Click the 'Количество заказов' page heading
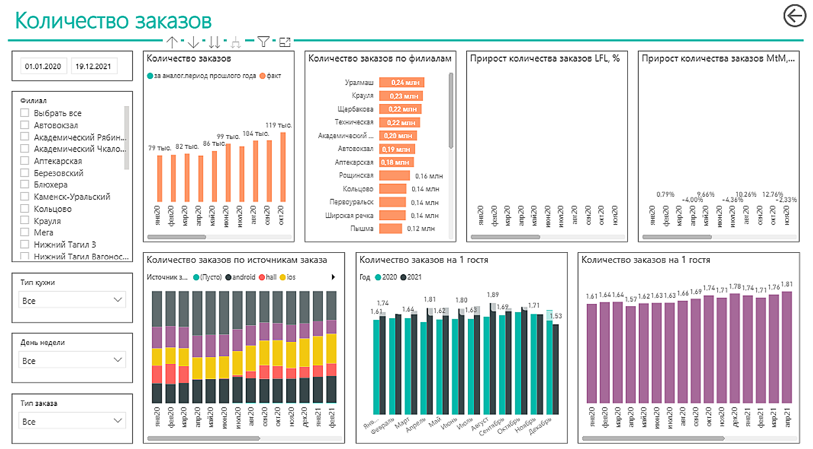This screenshot has width=813, height=449. [x=113, y=21]
